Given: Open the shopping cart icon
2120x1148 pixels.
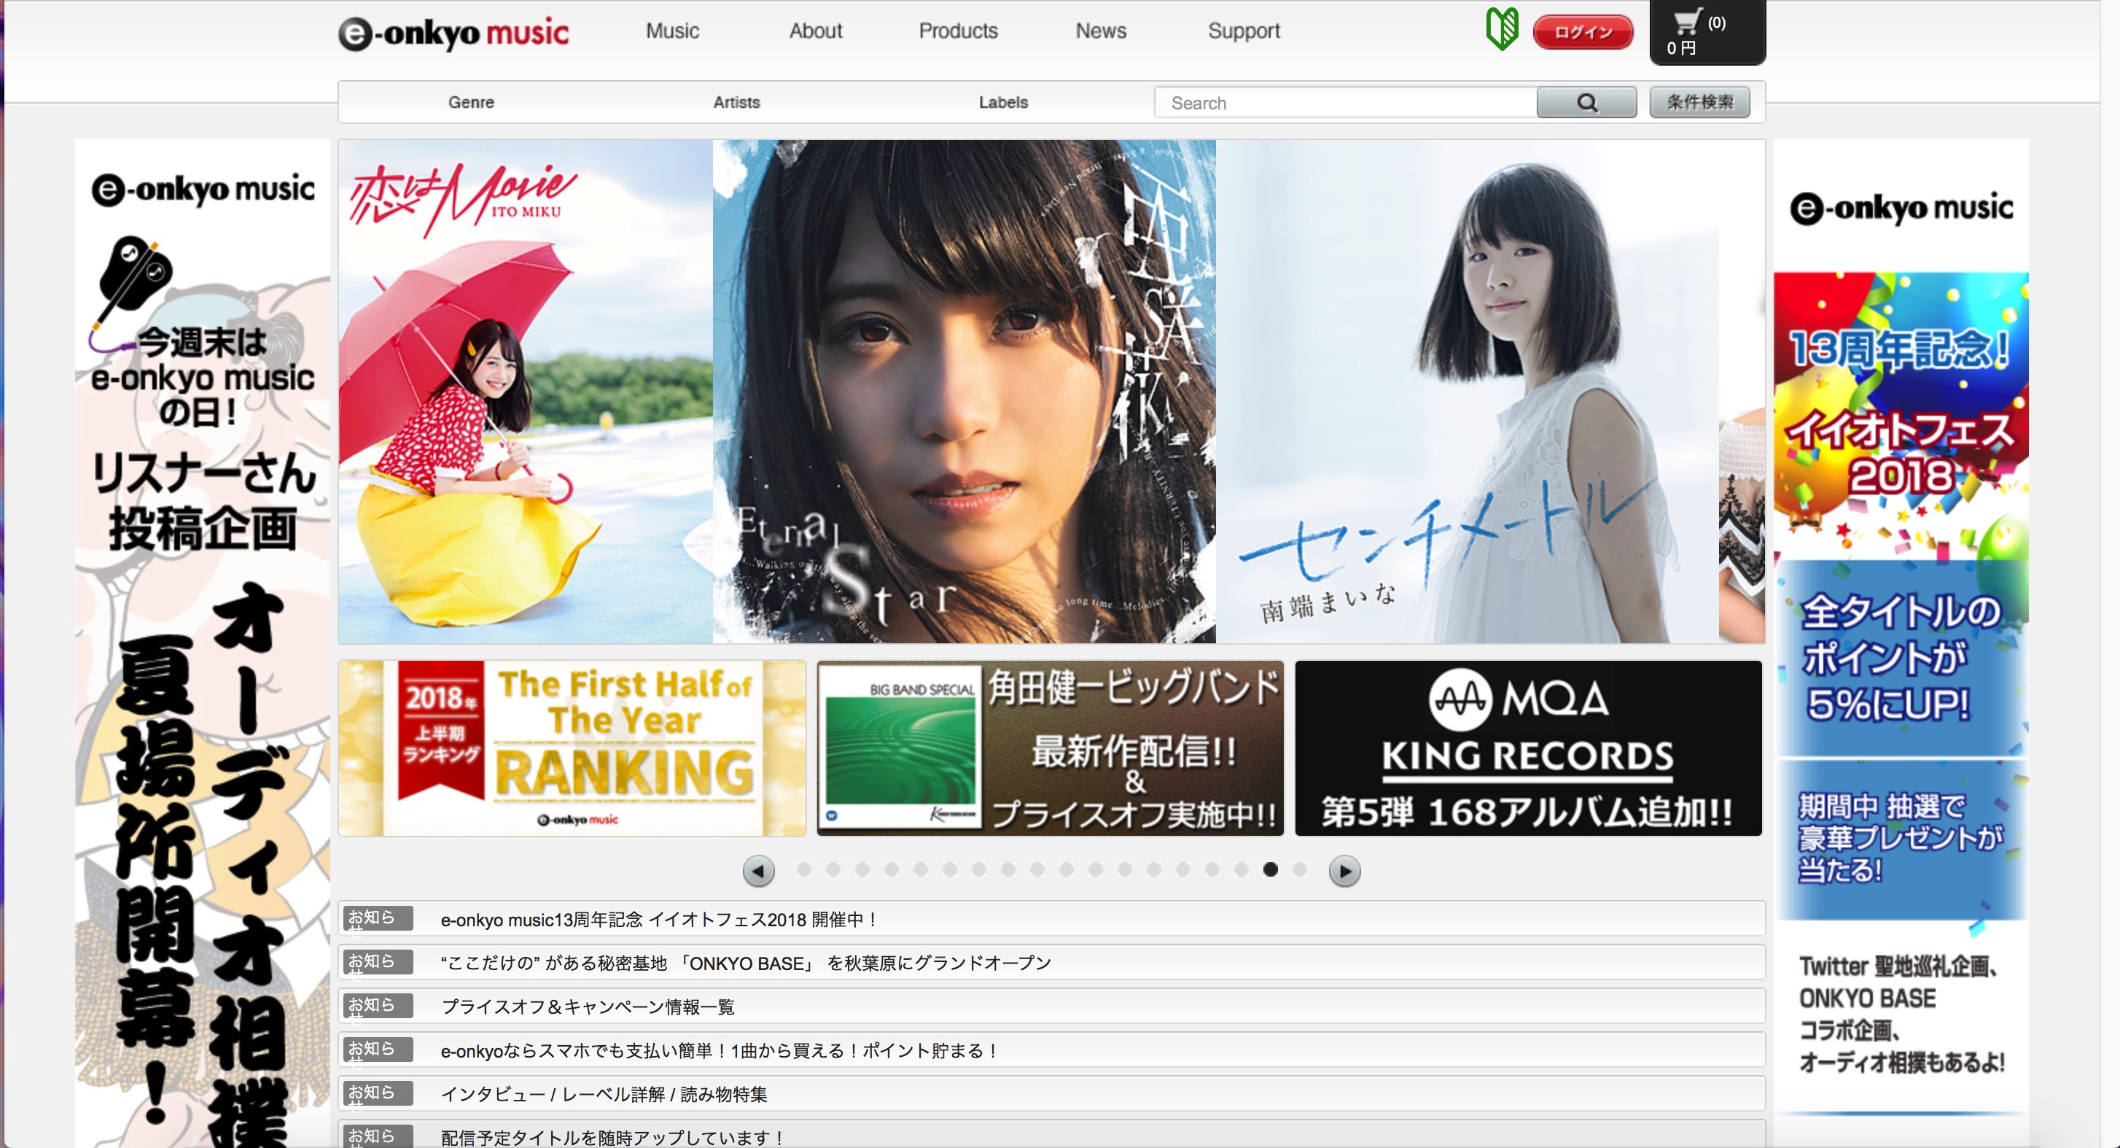Looking at the screenshot, I should [x=1687, y=20].
